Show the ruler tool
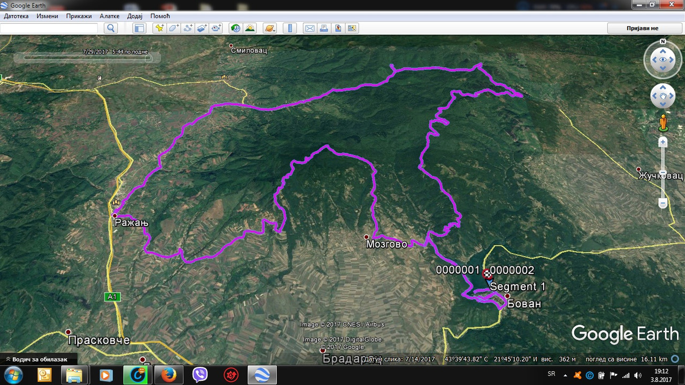The image size is (685, 385). click(x=291, y=28)
